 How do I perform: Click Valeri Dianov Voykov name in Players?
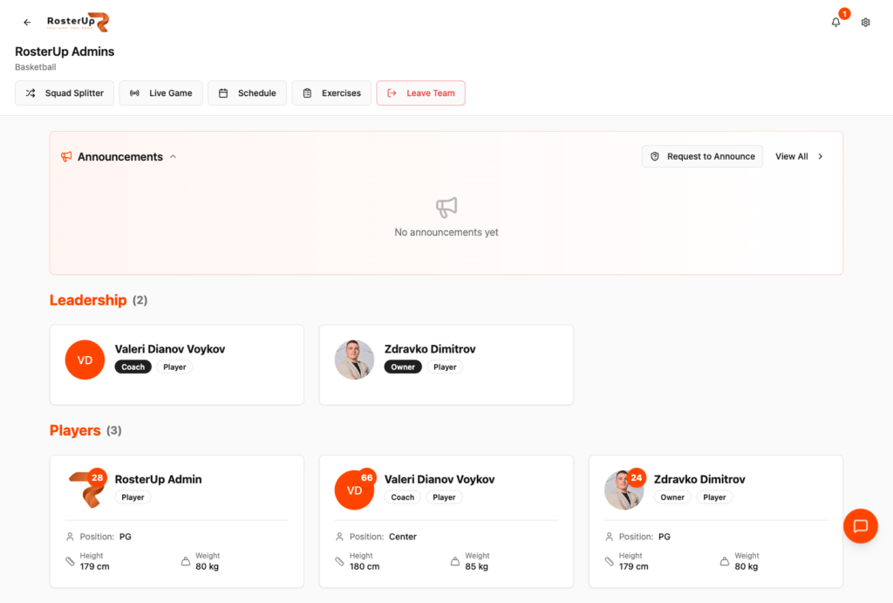tap(440, 479)
